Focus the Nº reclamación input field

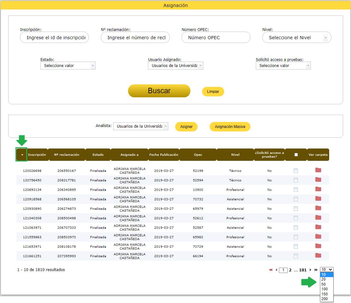pos(135,37)
